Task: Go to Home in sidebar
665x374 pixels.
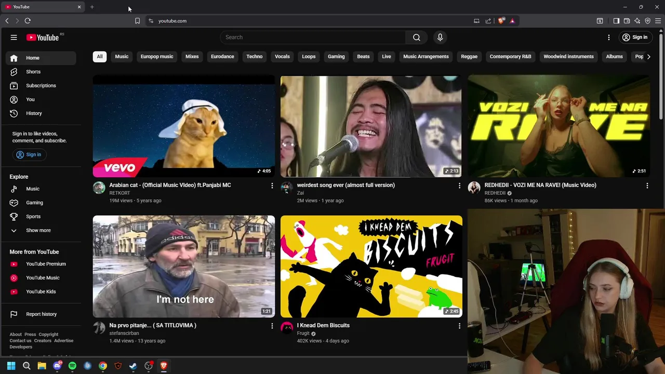Action: (x=41, y=58)
